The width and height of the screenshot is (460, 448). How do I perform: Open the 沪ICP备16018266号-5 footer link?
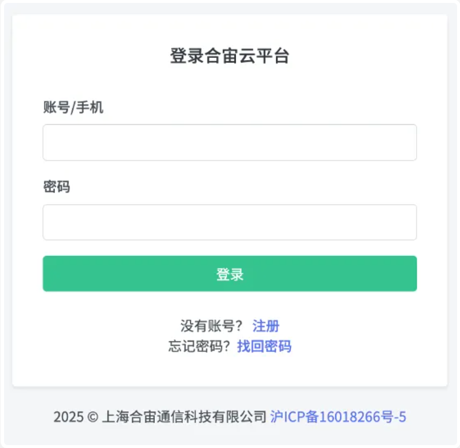coord(338,417)
